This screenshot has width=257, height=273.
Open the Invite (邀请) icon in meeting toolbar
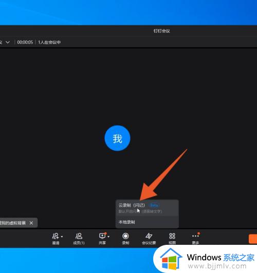[x=56, y=236]
